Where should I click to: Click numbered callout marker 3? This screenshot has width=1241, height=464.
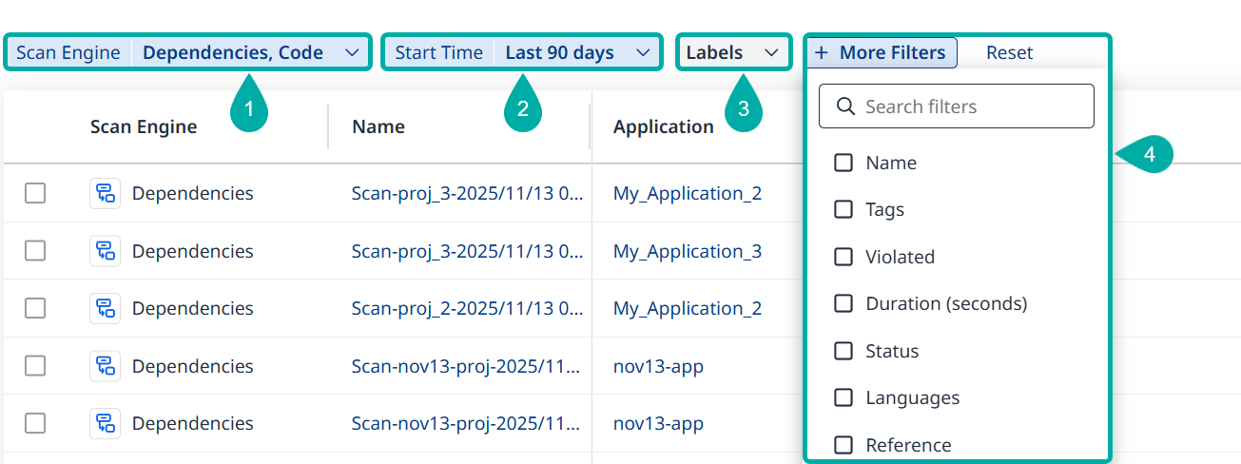pos(744,109)
